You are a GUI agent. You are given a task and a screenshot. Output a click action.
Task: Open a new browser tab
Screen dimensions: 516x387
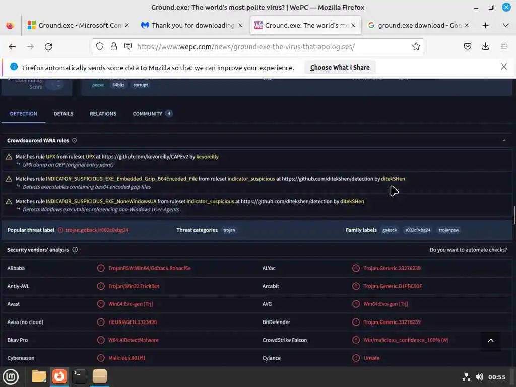pos(485,25)
